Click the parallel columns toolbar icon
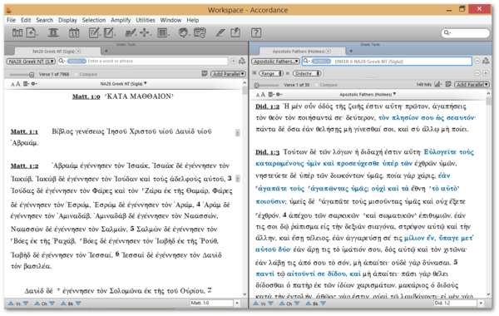 click(x=163, y=32)
